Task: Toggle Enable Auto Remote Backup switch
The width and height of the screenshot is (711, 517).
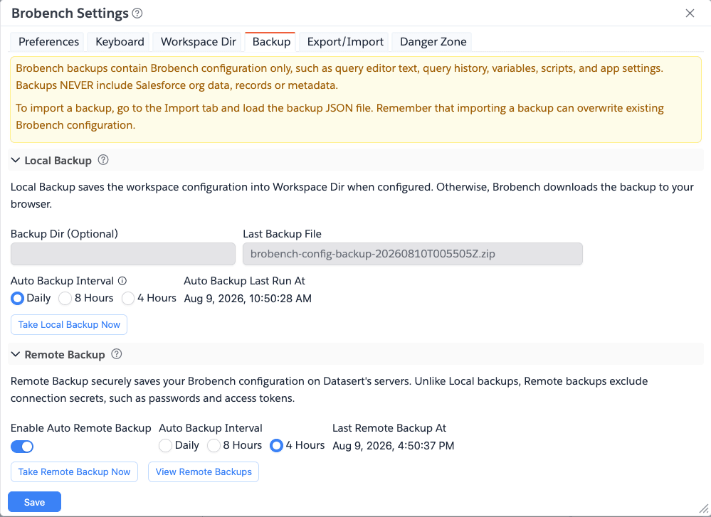Action: point(22,447)
